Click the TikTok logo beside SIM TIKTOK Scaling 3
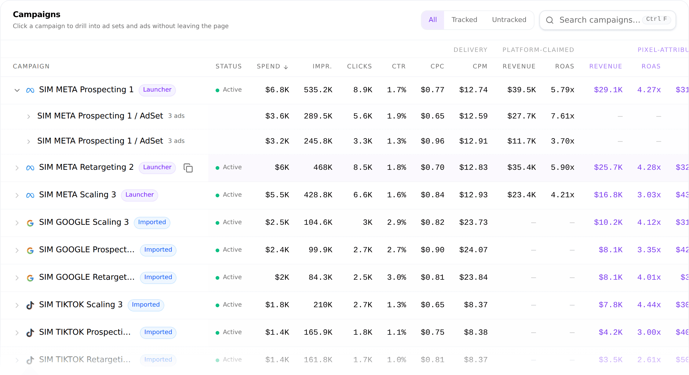 tap(30, 305)
